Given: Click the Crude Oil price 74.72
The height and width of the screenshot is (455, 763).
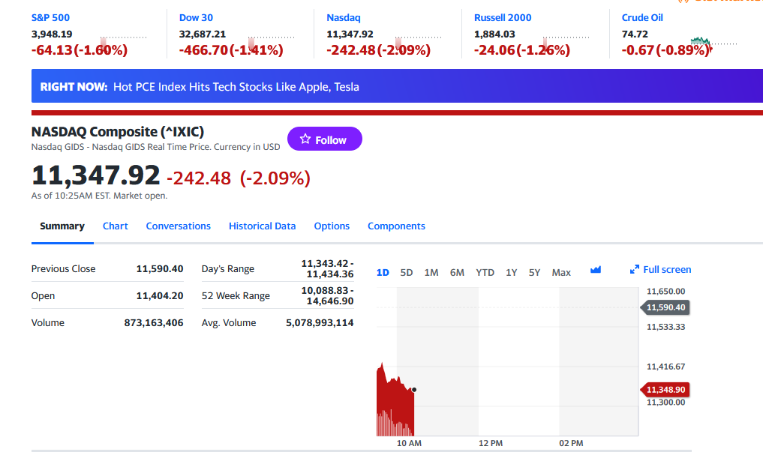Looking at the screenshot, I should [x=635, y=34].
